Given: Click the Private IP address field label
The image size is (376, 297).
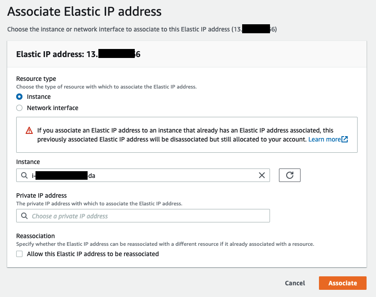Looking at the screenshot, I should click(x=41, y=195).
